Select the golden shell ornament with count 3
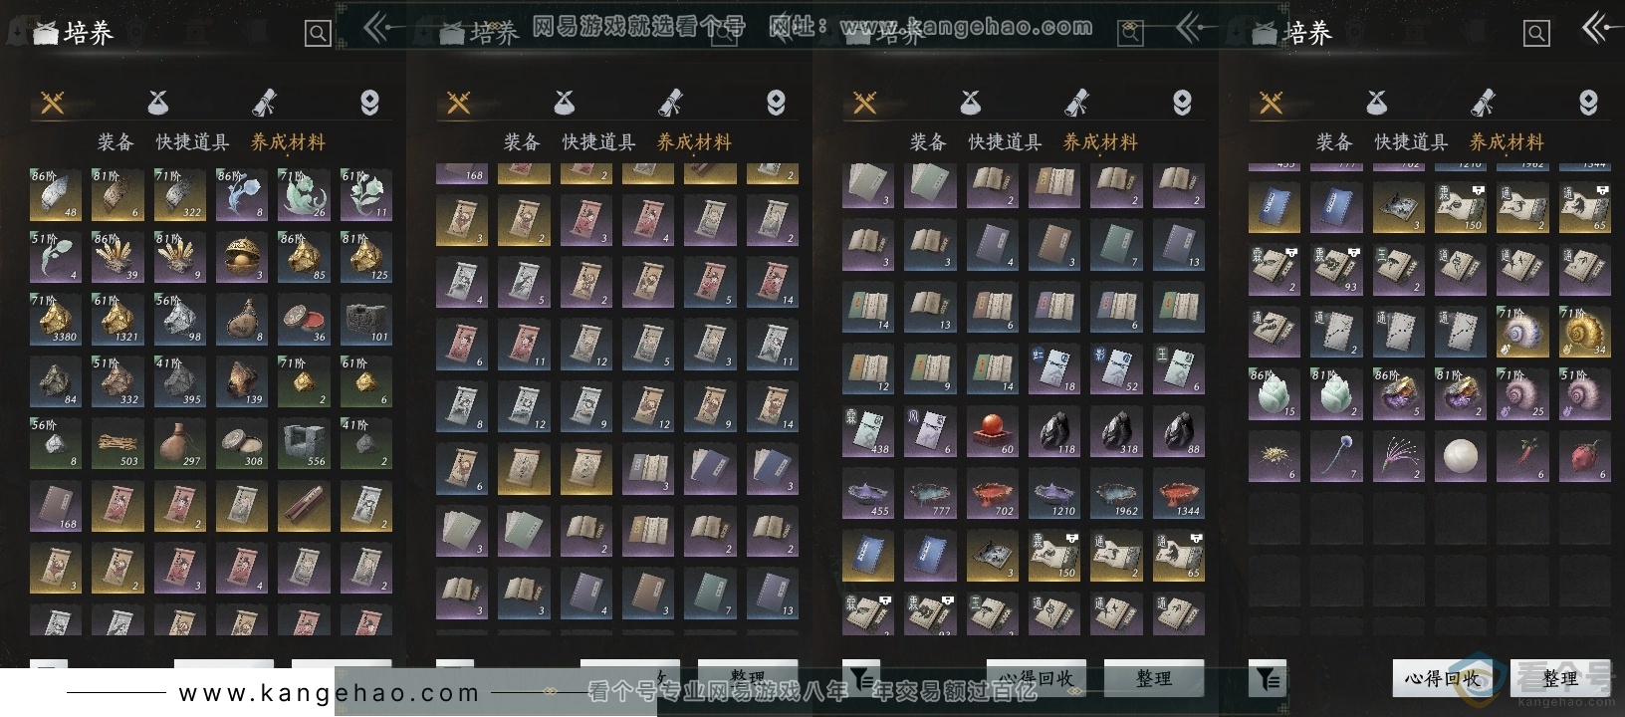 point(242,258)
